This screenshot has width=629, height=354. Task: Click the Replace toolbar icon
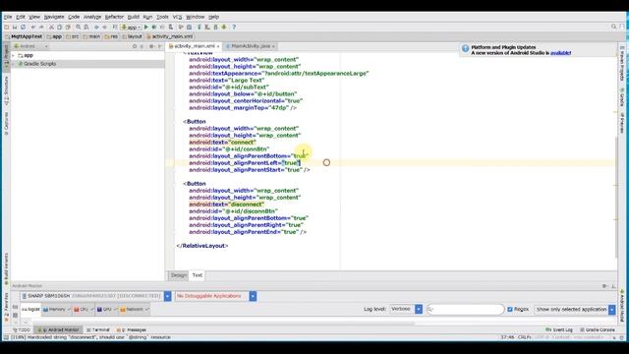tap(86, 27)
